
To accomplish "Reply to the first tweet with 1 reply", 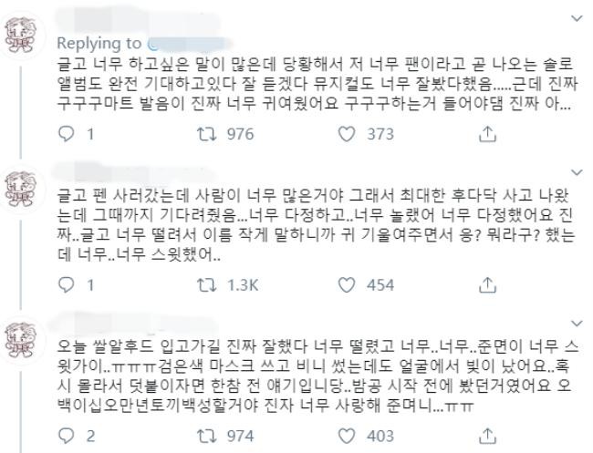I will [64, 134].
